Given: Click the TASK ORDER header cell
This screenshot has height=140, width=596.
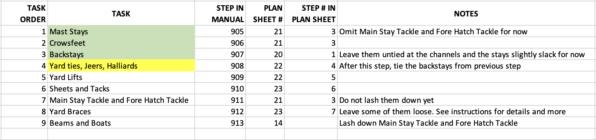Looking at the screenshot, I should point(24,14).
